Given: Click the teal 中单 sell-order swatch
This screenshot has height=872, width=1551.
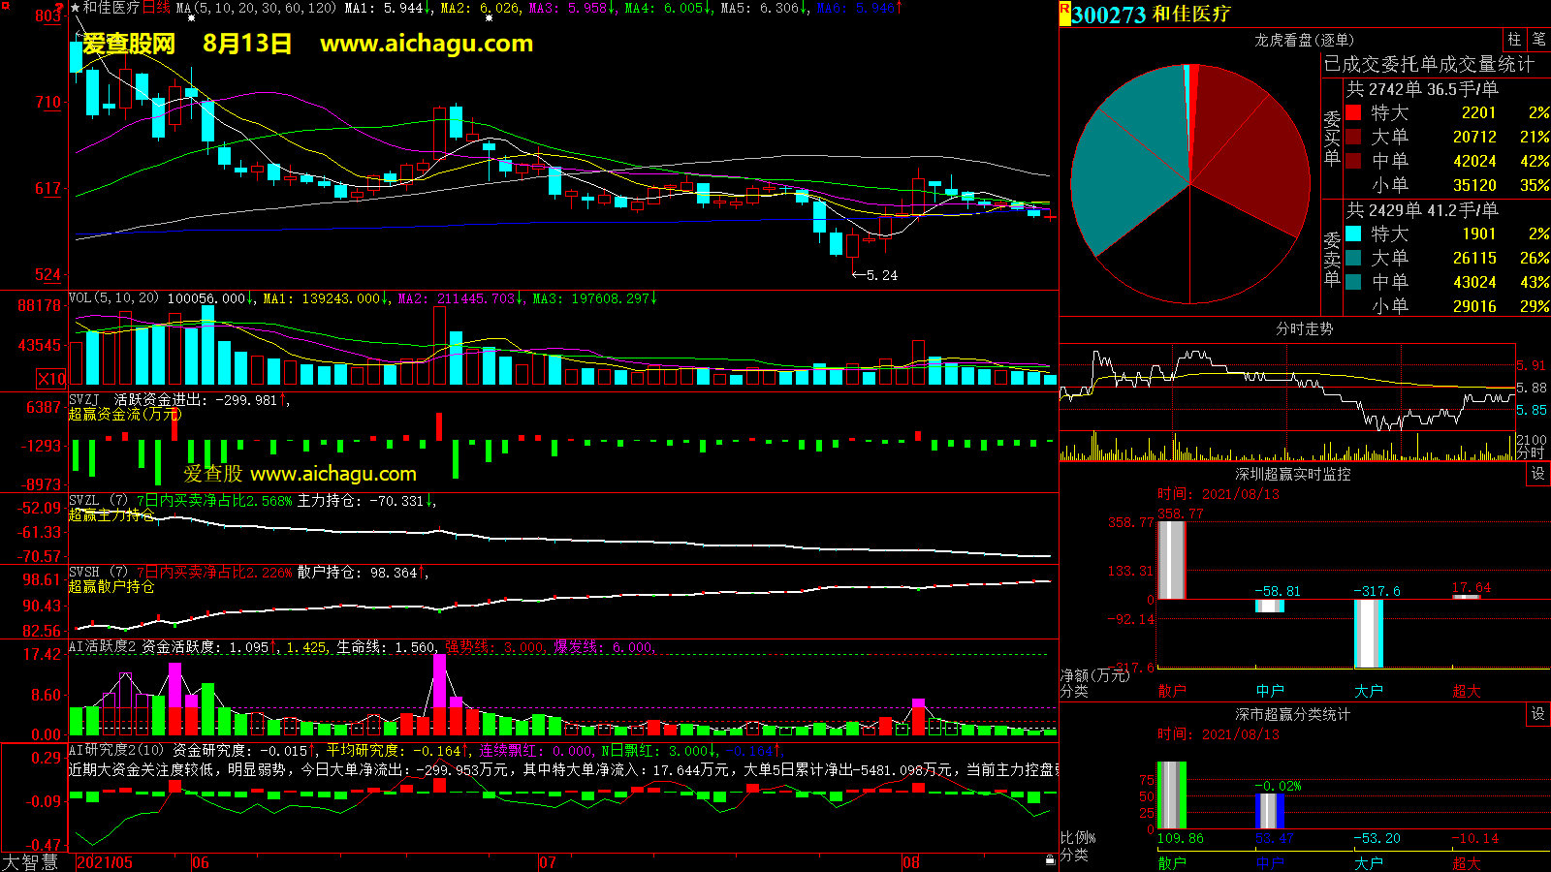Looking at the screenshot, I should (x=1353, y=282).
